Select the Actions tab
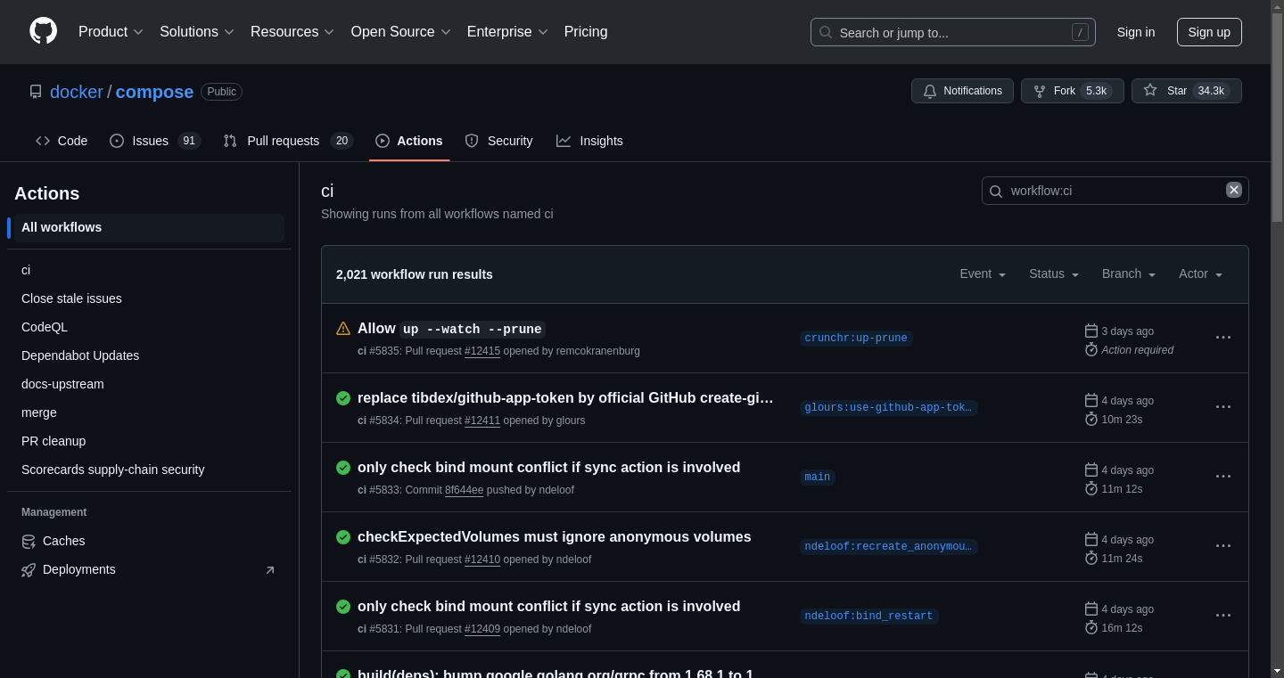Image resolution: width=1284 pixels, height=678 pixels. coord(409,141)
